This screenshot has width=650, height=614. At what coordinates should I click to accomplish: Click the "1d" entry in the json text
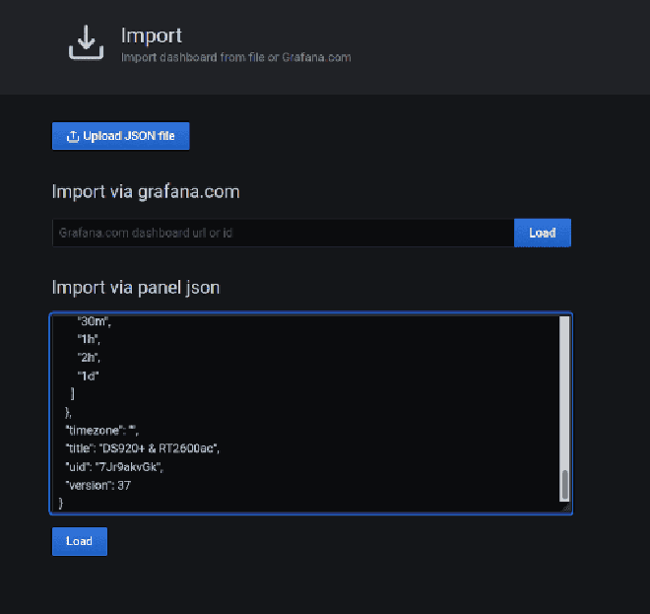click(88, 375)
